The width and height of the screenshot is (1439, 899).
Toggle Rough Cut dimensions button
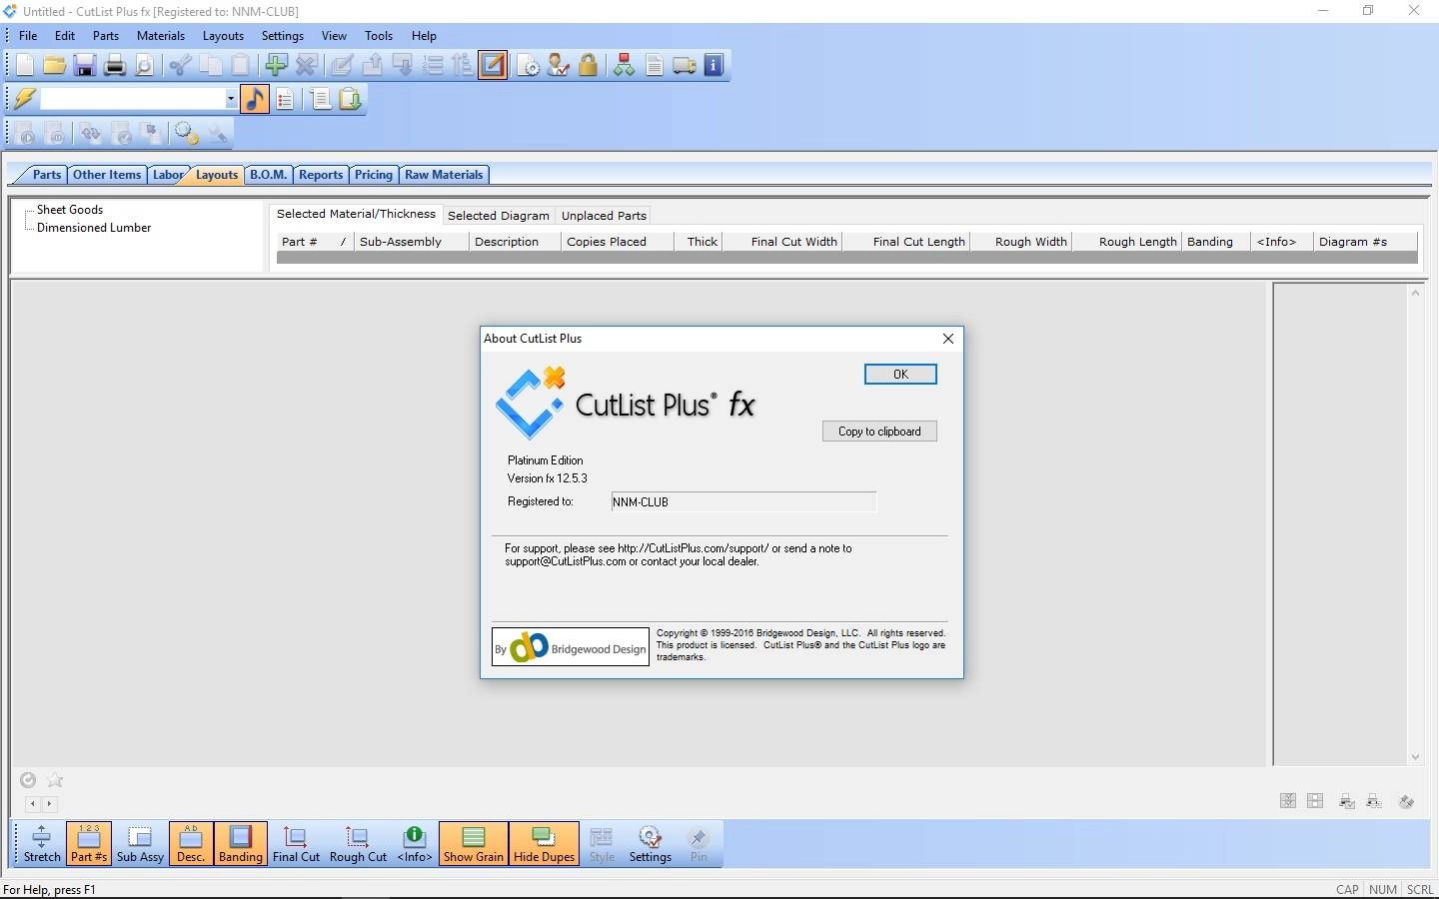click(358, 844)
